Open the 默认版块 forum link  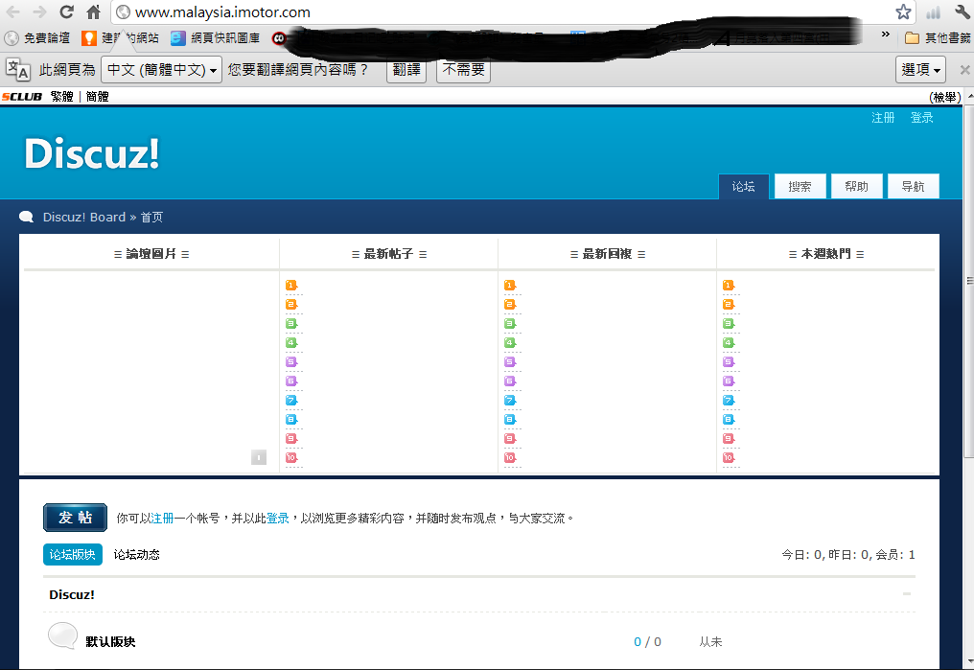coord(110,641)
